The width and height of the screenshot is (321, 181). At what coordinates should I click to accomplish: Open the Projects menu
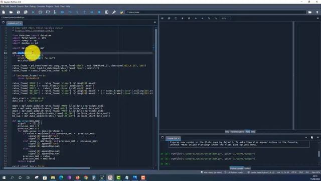pos(50,7)
